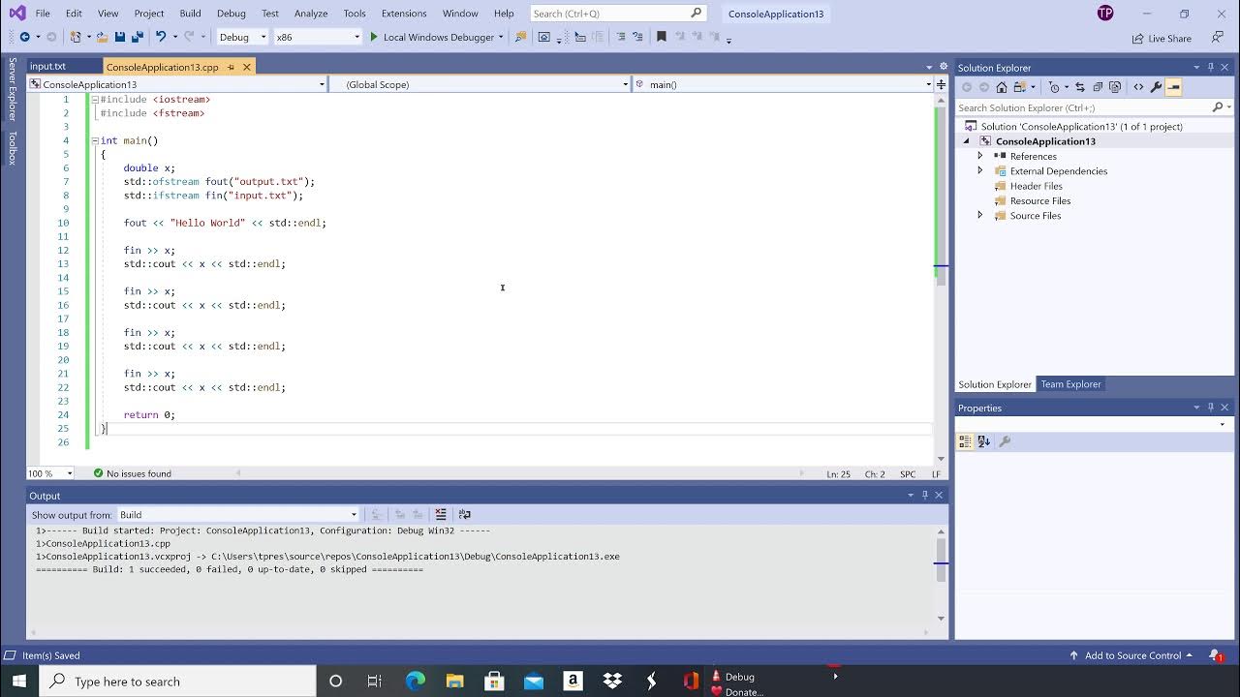Start Local Windows Debugger green arrow
Image resolution: width=1240 pixels, height=697 pixels.
pyautogui.click(x=374, y=37)
